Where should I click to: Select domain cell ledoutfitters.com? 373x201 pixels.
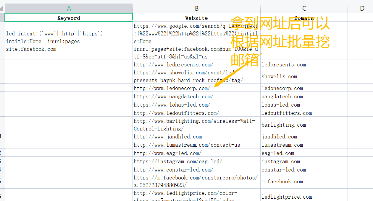coord(304,112)
